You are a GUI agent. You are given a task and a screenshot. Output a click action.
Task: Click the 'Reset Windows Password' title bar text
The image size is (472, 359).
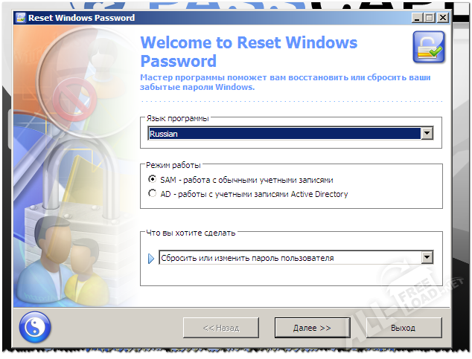pos(82,17)
